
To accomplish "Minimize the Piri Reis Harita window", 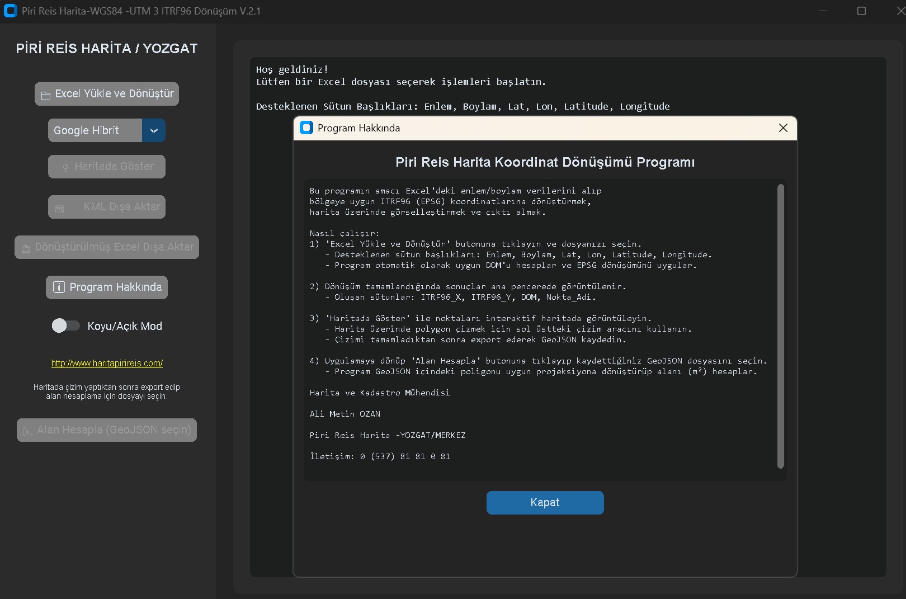I will click(x=823, y=11).
